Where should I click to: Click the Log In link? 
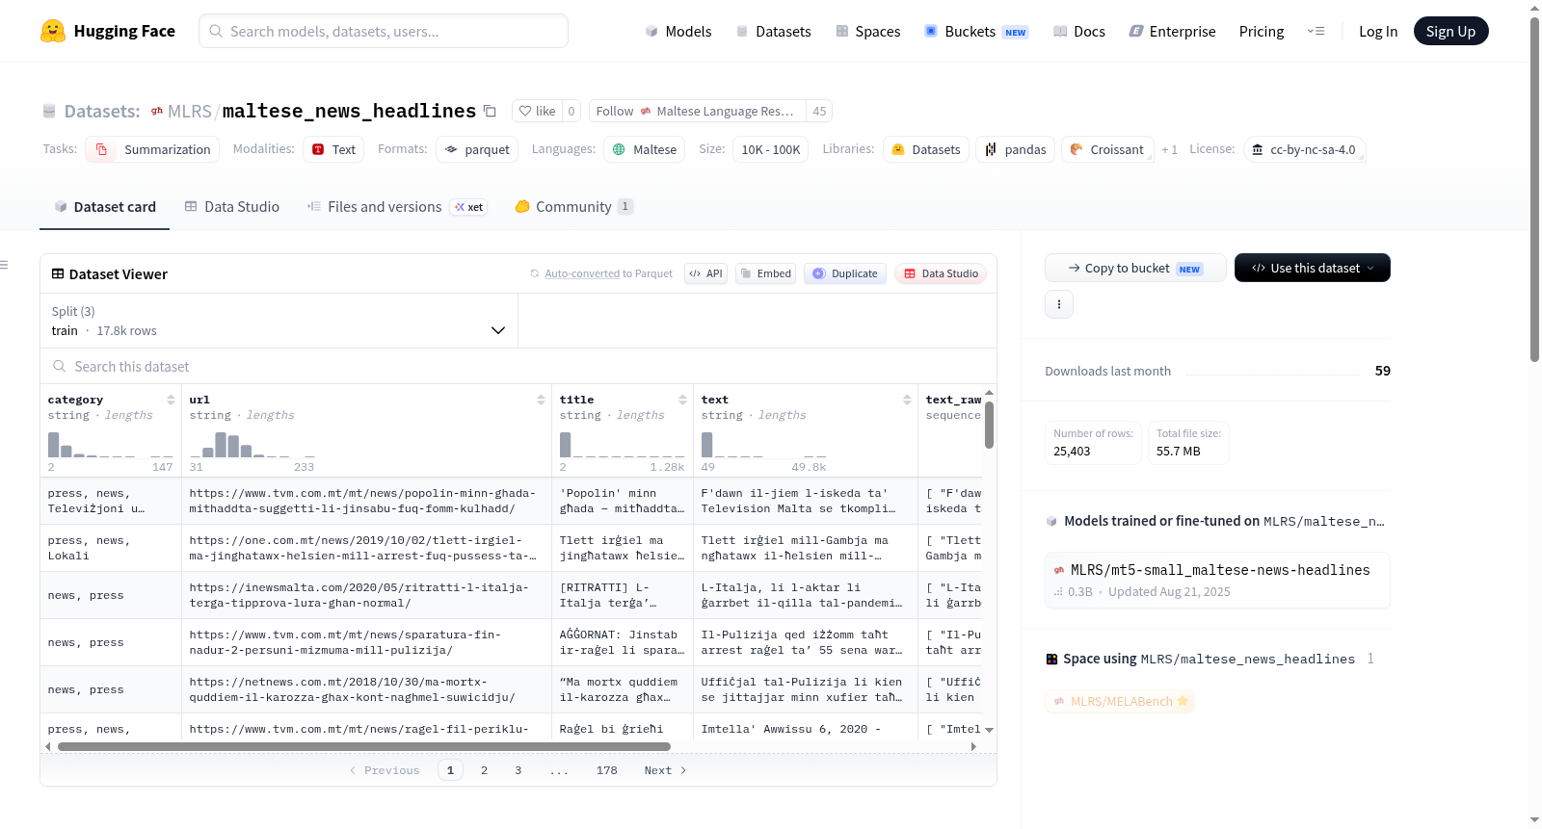1378,31
